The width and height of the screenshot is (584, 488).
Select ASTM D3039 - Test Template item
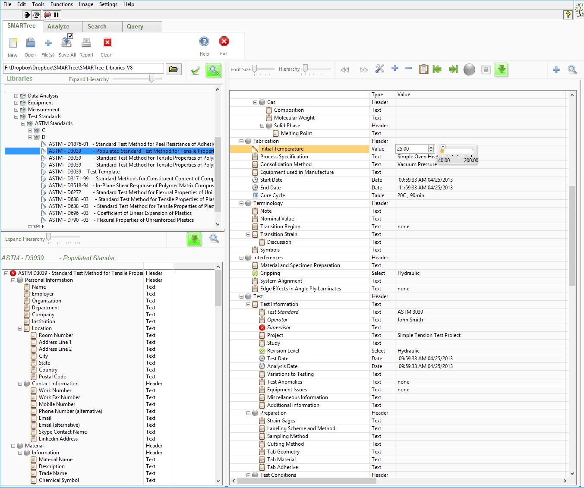tap(84, 172)
